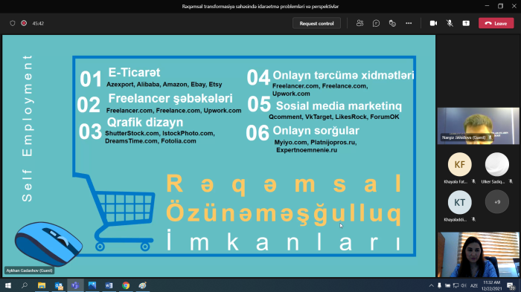Toggle the system volume icon
This screenshot has width=521, height=292.
[464, 285]
